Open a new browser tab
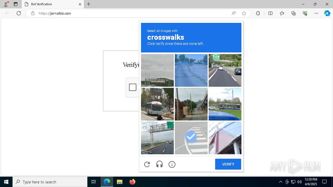Image resolution: width=333 pixels, height=187 pixels. tap(89, 4)
